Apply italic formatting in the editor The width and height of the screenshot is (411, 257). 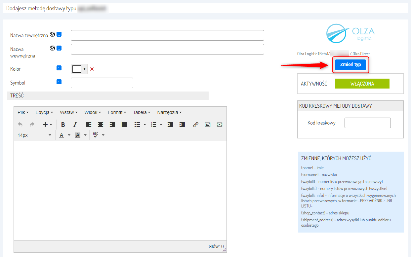pos(75,125)
